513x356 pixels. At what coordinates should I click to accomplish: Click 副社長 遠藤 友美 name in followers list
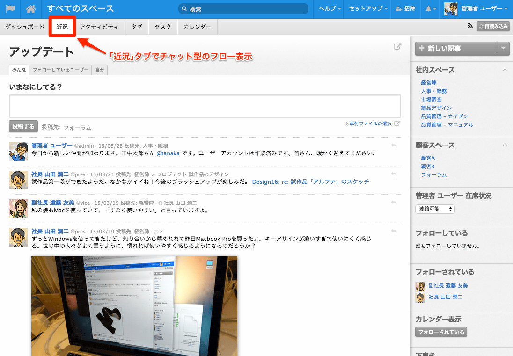[448, 286]
